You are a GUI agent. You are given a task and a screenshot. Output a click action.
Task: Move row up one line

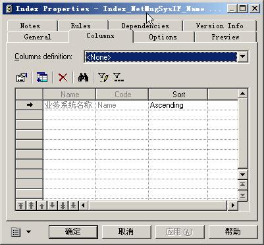pos(42,206)
